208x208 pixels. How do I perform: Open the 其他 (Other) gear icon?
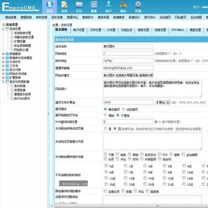[x=138, y=5]
